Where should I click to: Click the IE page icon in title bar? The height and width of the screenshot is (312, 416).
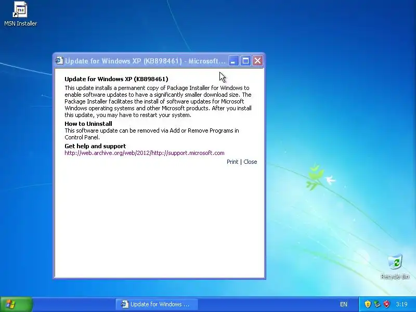59,61
